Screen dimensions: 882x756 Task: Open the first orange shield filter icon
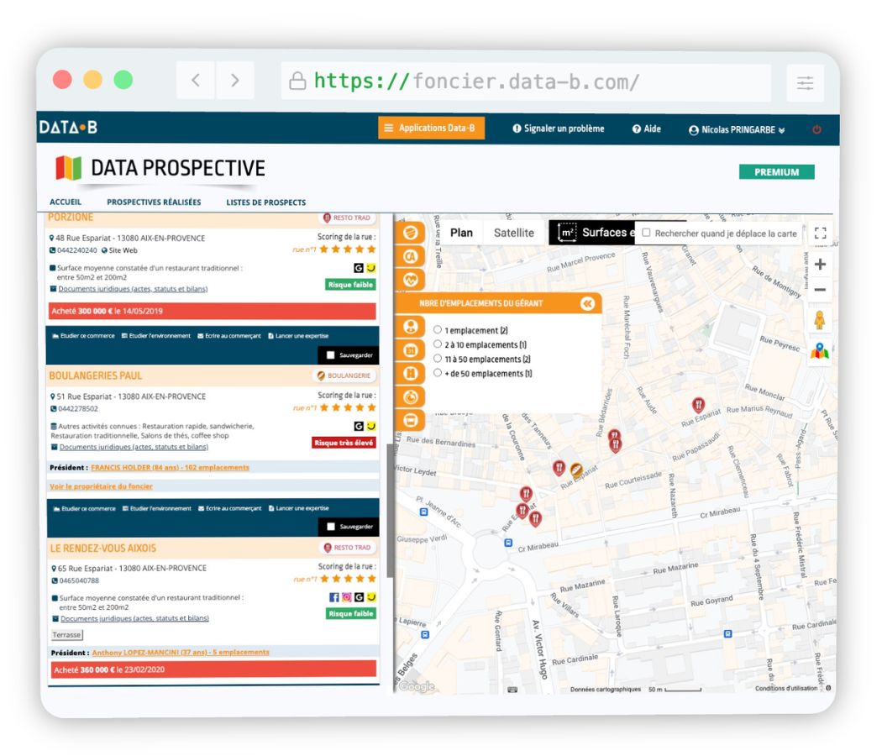click(x=411, y=233)
